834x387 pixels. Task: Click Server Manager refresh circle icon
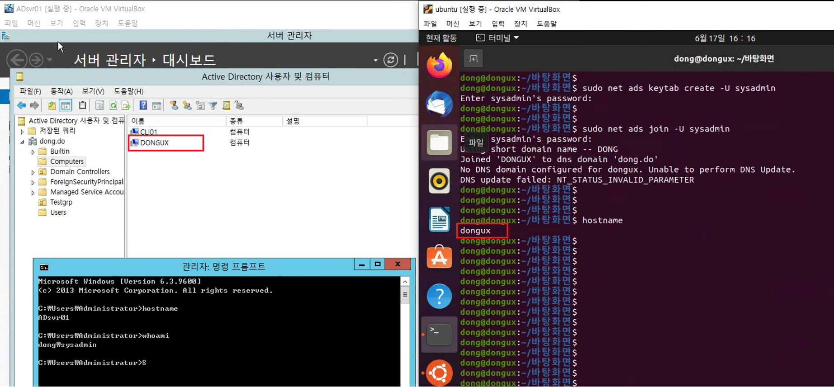391,60
